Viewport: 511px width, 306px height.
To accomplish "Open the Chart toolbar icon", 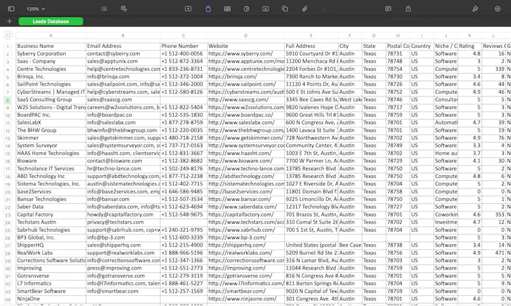I will [x=247, y=9].
